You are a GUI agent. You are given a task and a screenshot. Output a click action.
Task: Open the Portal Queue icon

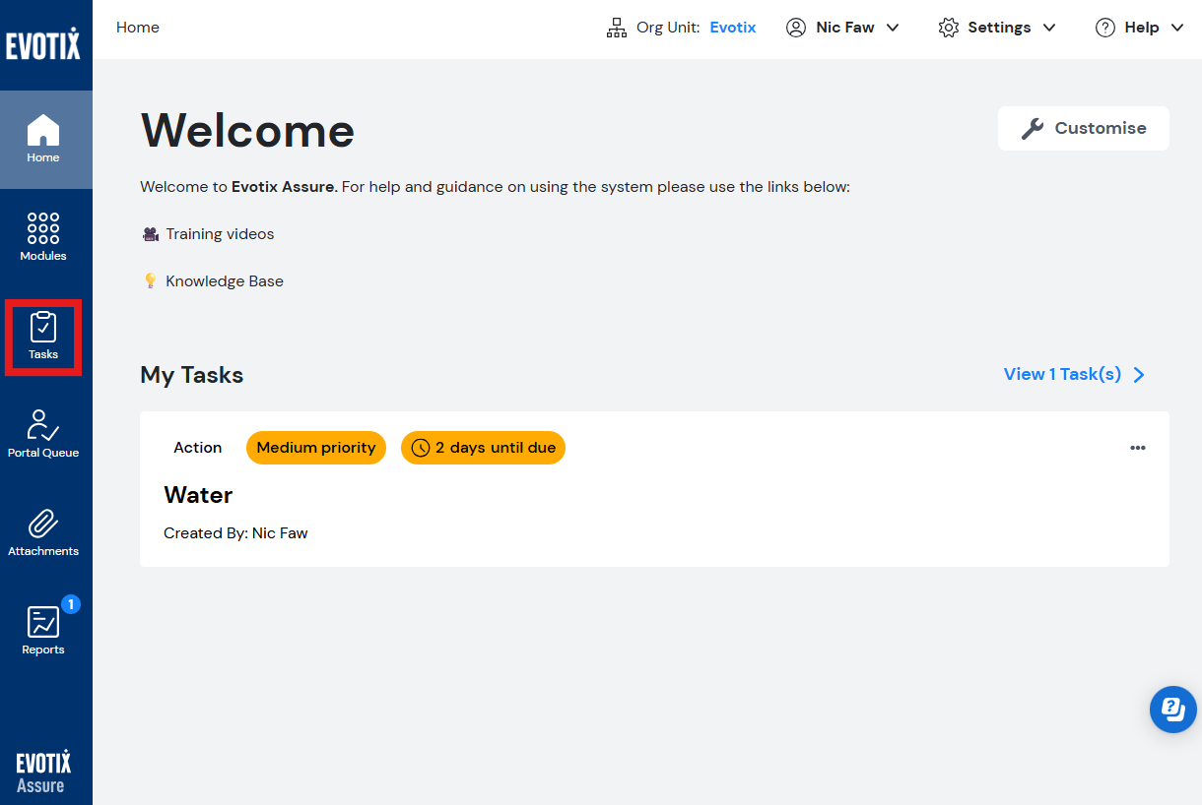(x=43, y=425)
